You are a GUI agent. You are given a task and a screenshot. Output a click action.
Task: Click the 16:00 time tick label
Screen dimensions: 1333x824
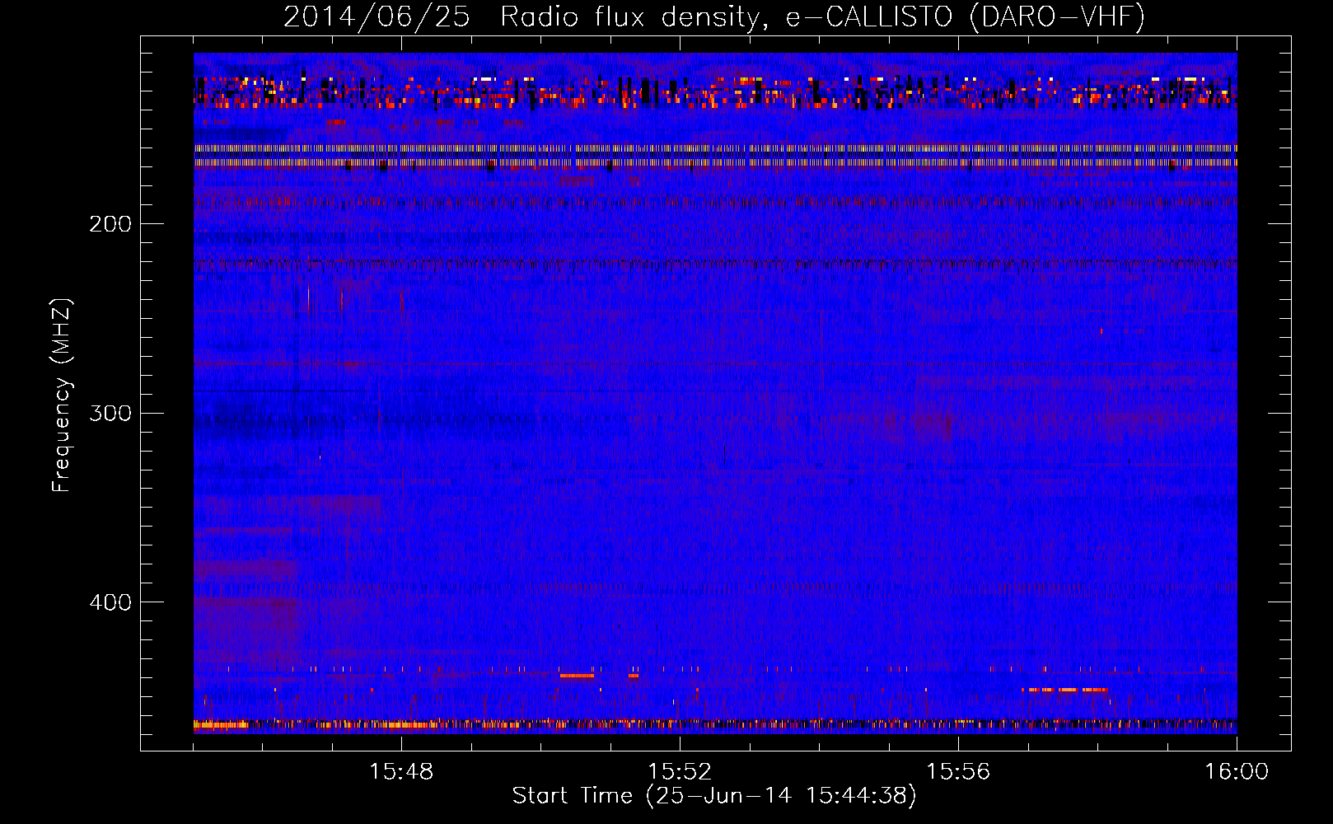point(1237,771)
